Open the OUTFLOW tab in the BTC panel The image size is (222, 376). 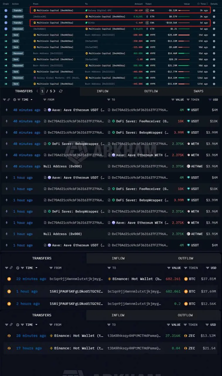pos(186,258)
